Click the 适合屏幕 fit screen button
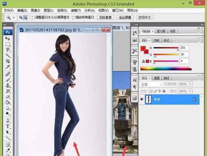This screenshot has height=156, width=207. (125, 17)
